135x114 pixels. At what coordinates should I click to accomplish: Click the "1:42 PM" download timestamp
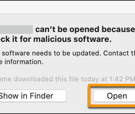click(x=122, y=79)
